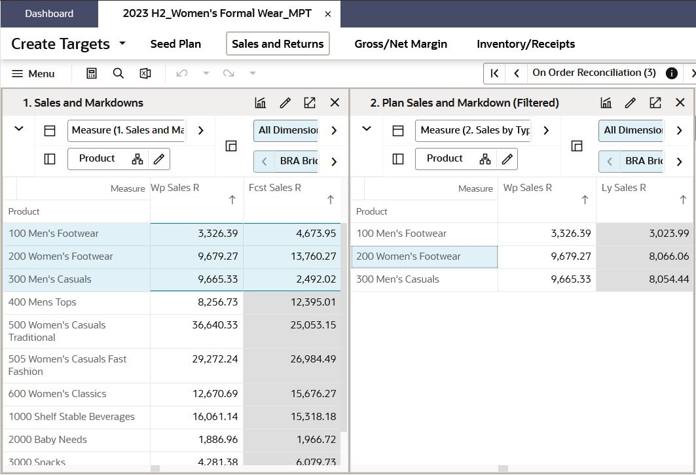Open the calculator icon in toolbar

point(92,73)
